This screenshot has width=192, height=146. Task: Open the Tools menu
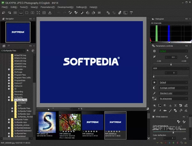[x=24, y=7]
